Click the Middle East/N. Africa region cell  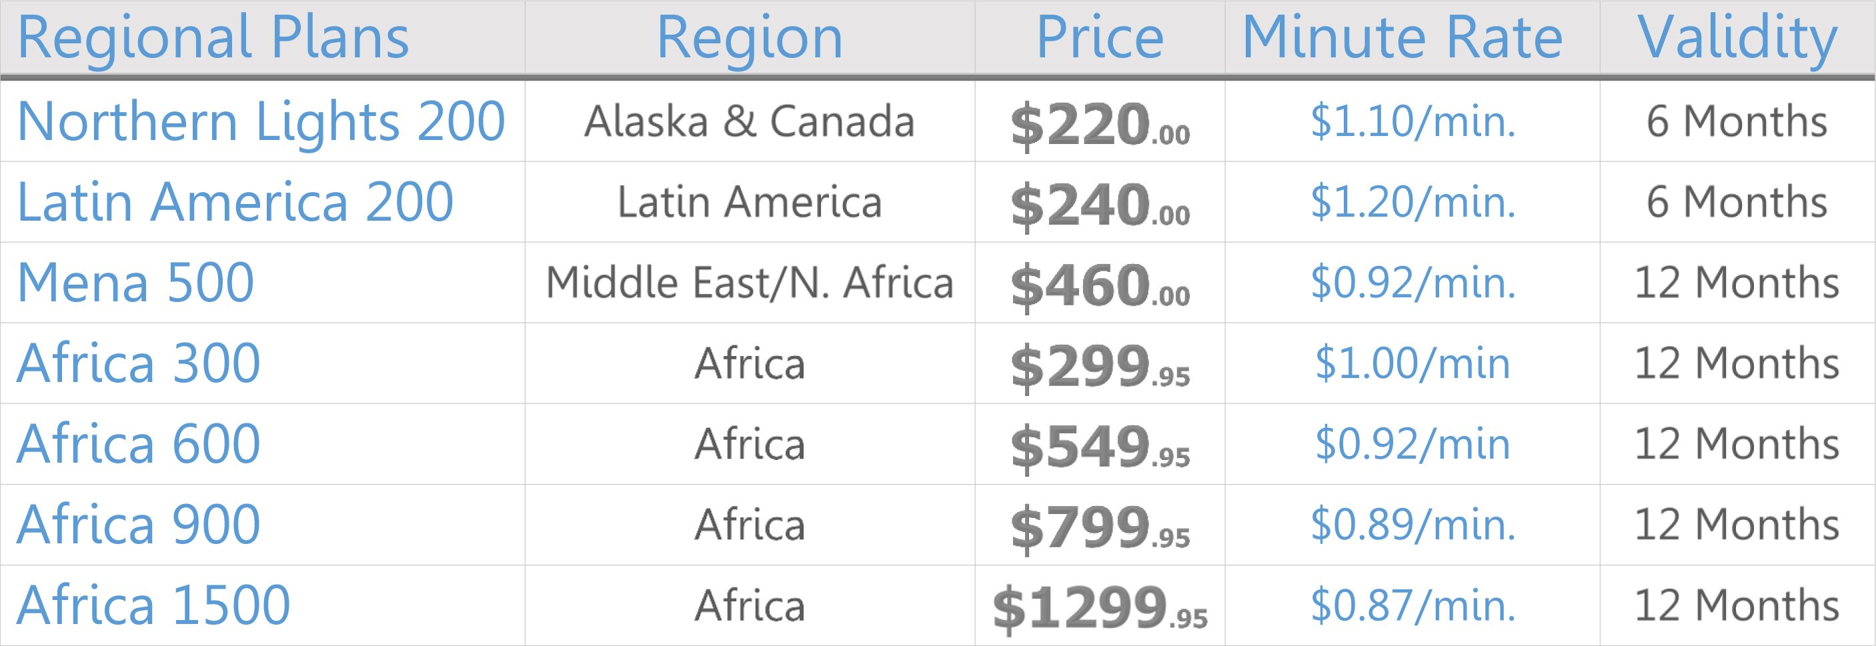750,283
